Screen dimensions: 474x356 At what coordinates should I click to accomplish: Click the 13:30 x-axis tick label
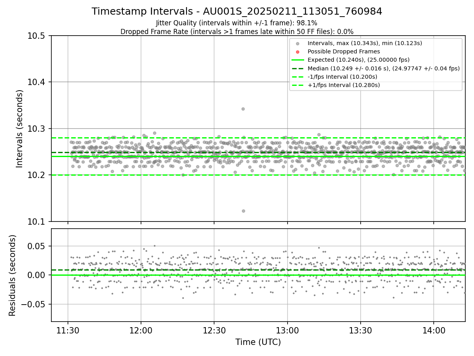[x=360, y=330]
